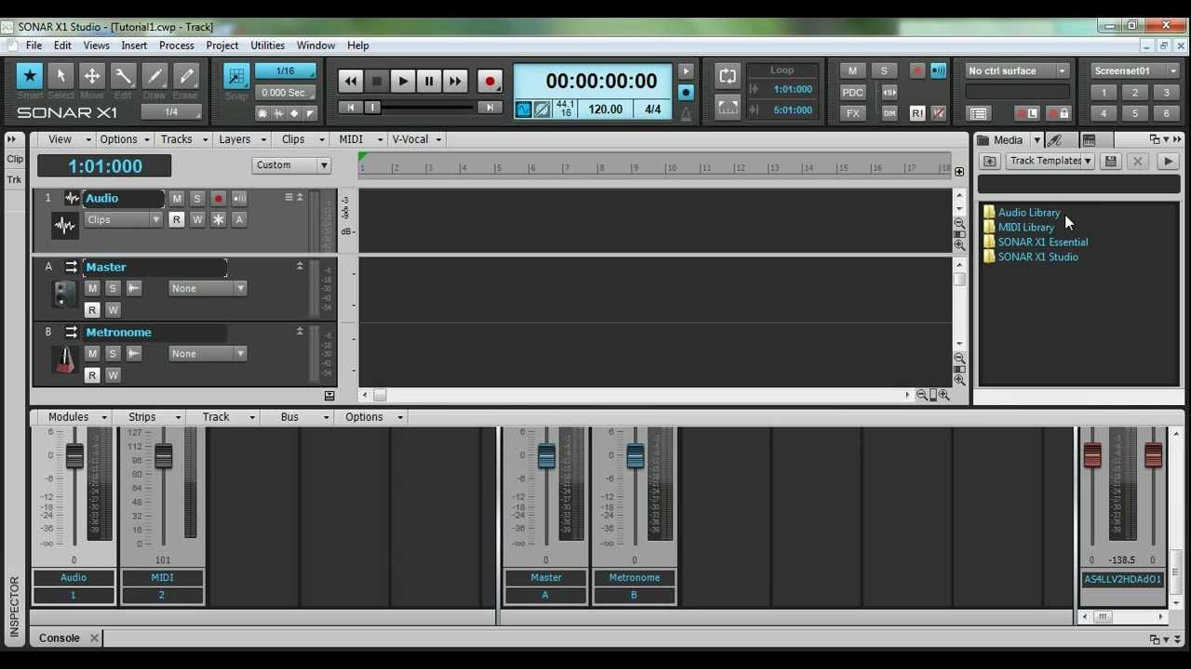Screen dimensions: 1191x669
Task: Toggle global Mute in the mix module
Action: [x=852, y=71]
